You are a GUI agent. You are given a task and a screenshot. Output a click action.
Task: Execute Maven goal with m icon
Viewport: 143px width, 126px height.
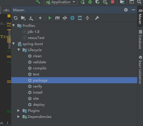tap(57, 18)
